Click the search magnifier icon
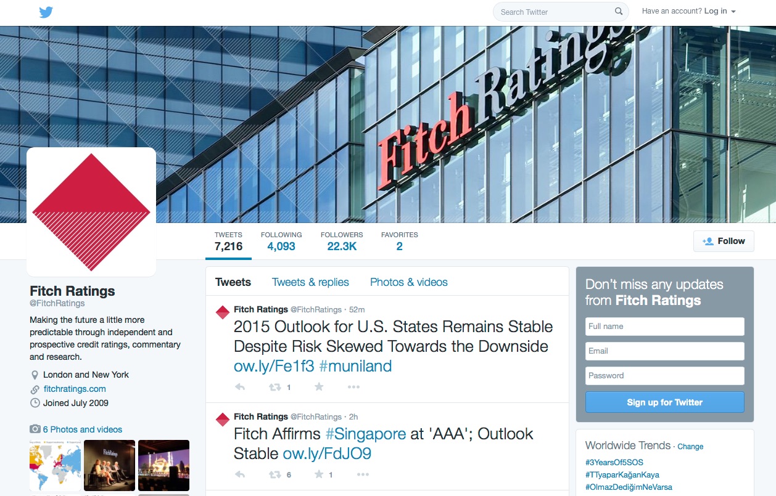The image size is (776, 496). 619,12
